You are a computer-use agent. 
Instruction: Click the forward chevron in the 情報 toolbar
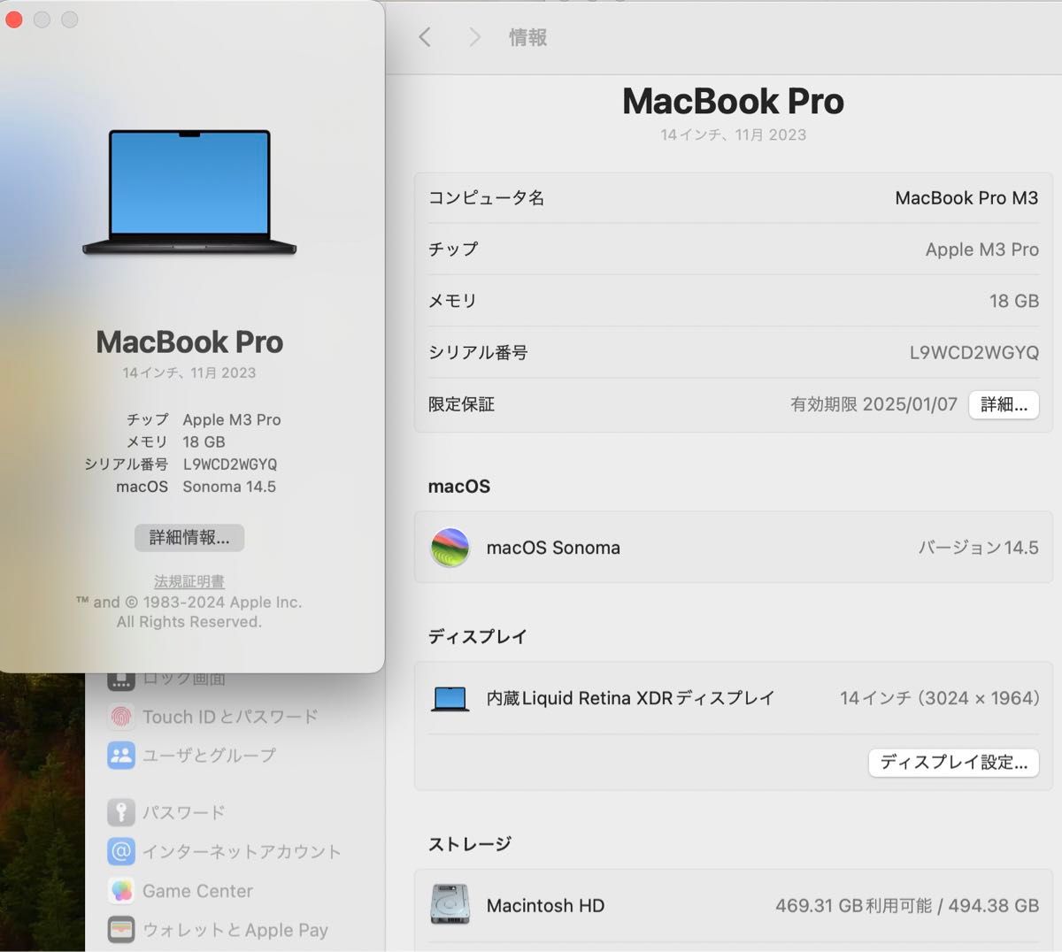tap(474, 37)
